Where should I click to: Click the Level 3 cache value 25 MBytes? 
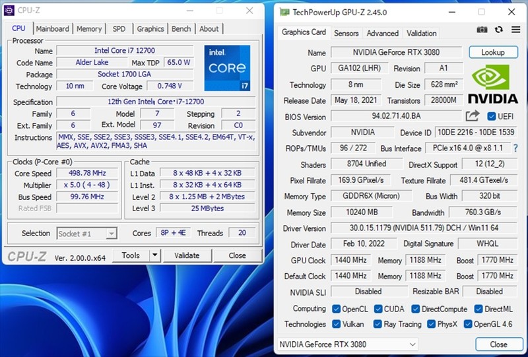[x=207, y=209]
